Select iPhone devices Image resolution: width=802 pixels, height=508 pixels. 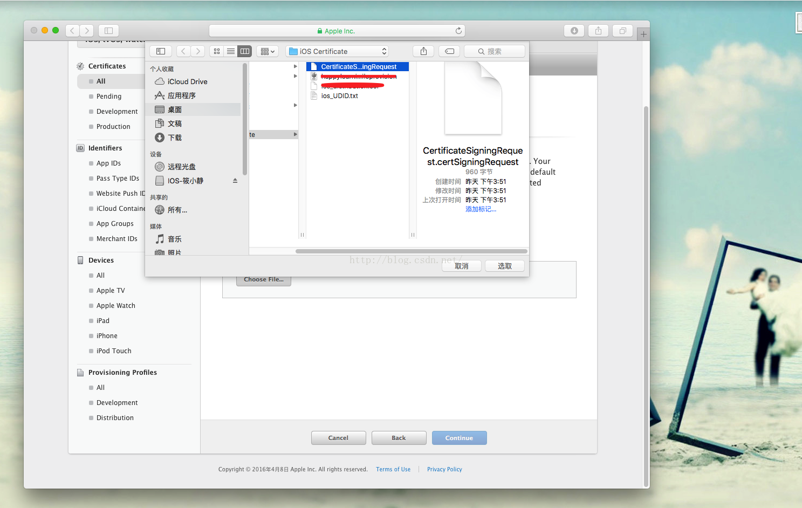pyautogui.click(x=107, y=336)
